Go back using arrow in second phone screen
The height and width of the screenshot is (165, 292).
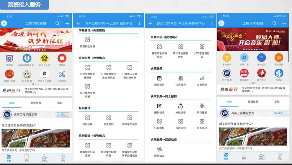(78, 23)
